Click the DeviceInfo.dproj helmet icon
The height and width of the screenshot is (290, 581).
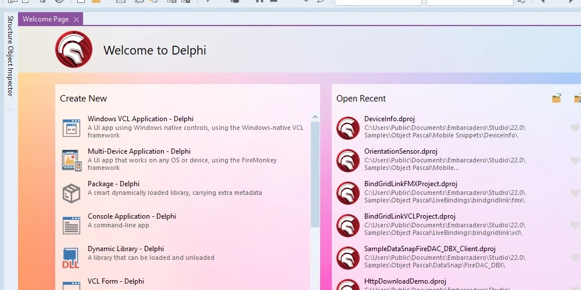[348, 128]
